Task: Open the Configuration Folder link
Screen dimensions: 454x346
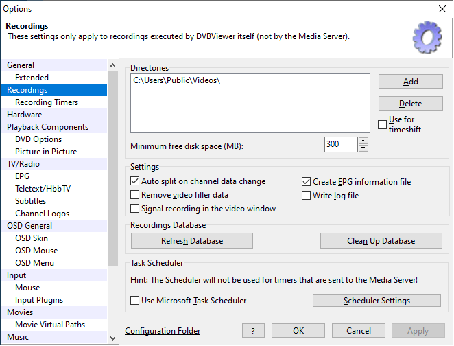Action: click(x=163, y=331)
